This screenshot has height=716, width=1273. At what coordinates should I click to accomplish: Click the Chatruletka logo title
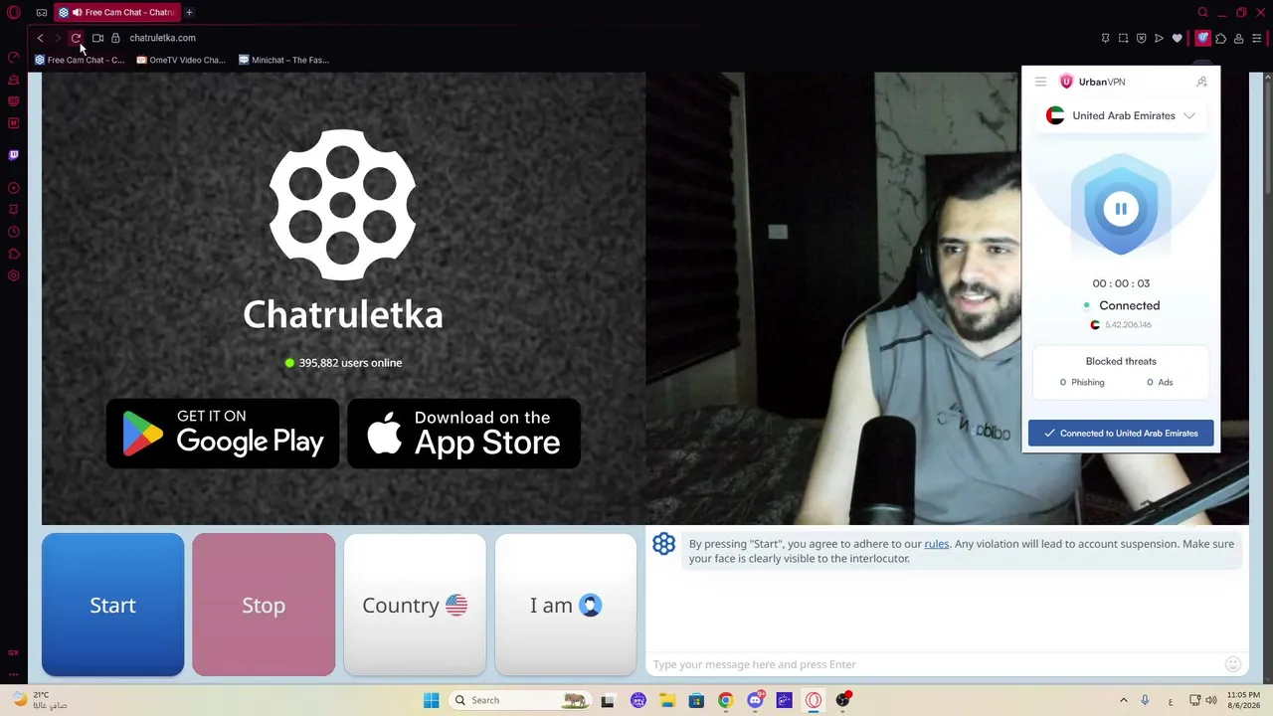(343, 314)
